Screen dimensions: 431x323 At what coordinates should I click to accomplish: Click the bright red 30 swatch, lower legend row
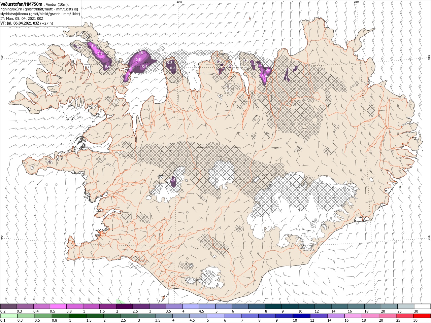point(422,316)
